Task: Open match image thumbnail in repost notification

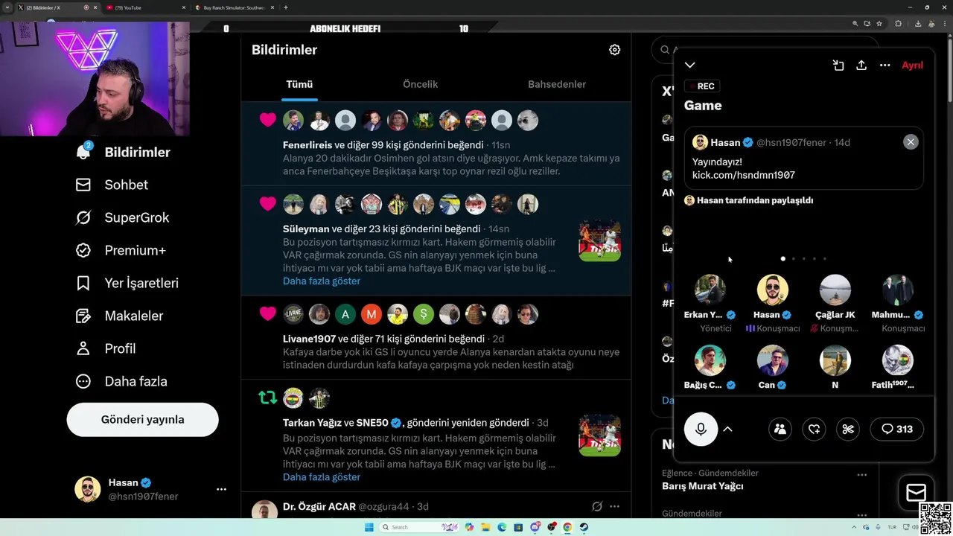Action: (x=599, y=435)
